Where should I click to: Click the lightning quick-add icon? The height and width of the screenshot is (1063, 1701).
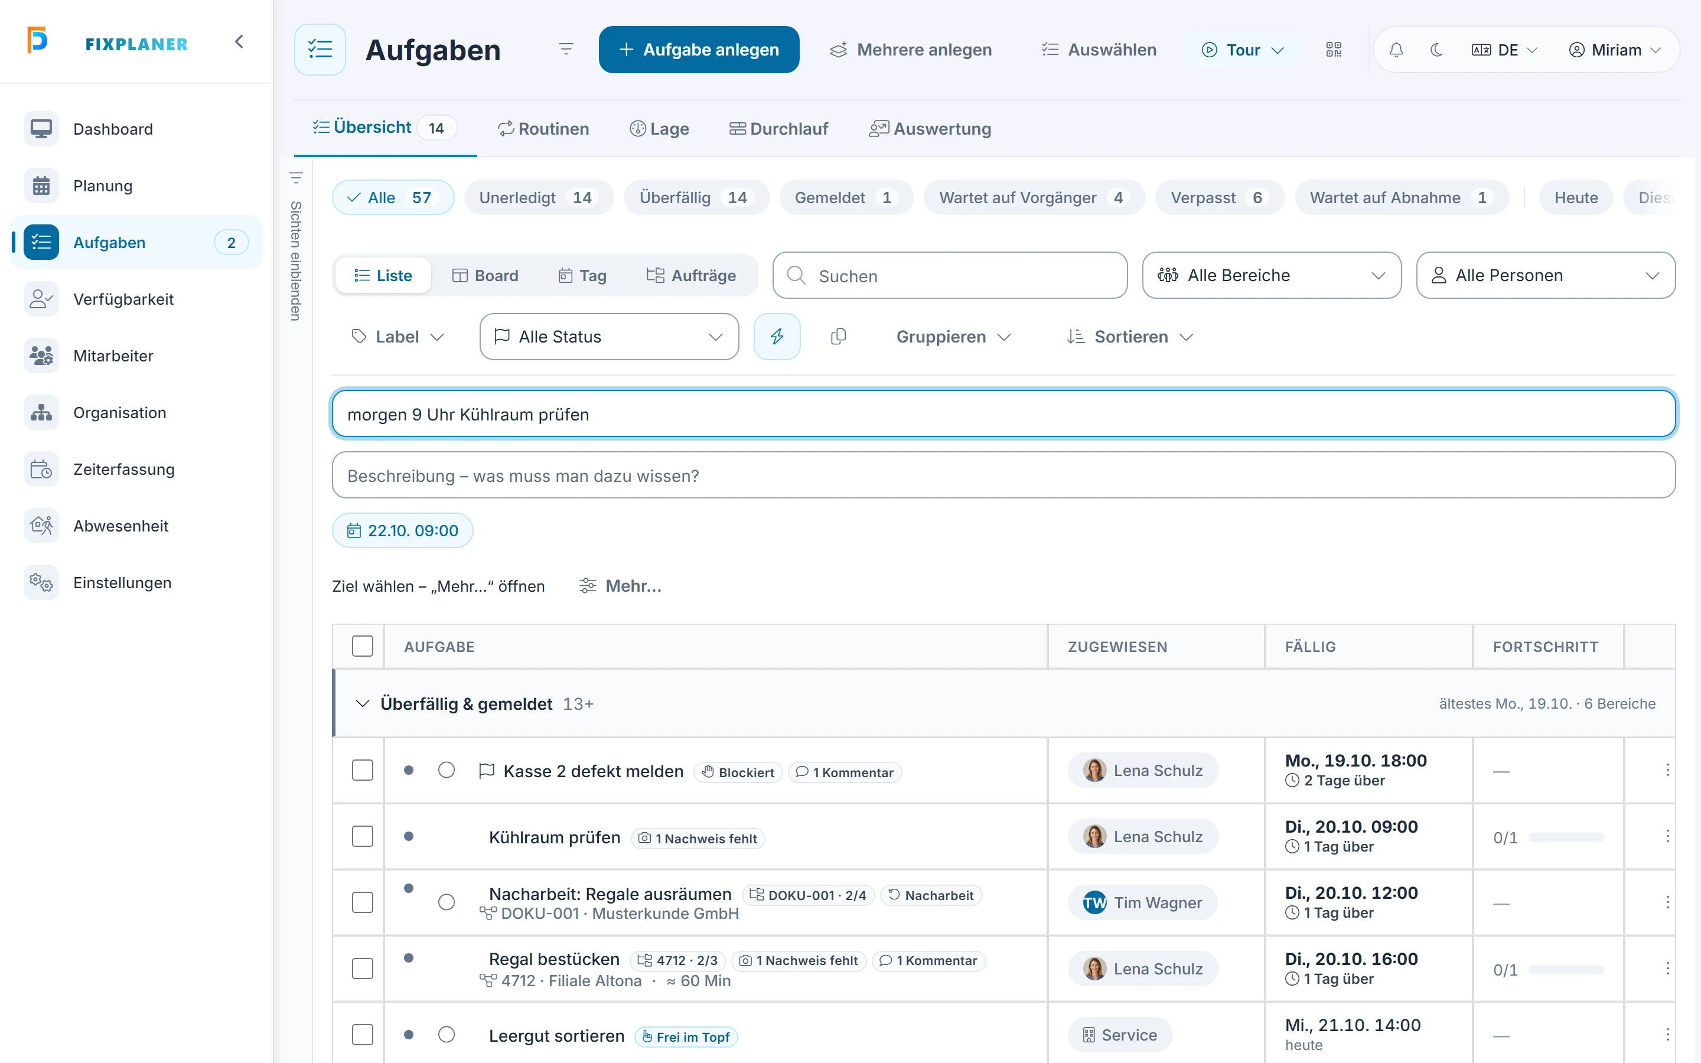777,337
